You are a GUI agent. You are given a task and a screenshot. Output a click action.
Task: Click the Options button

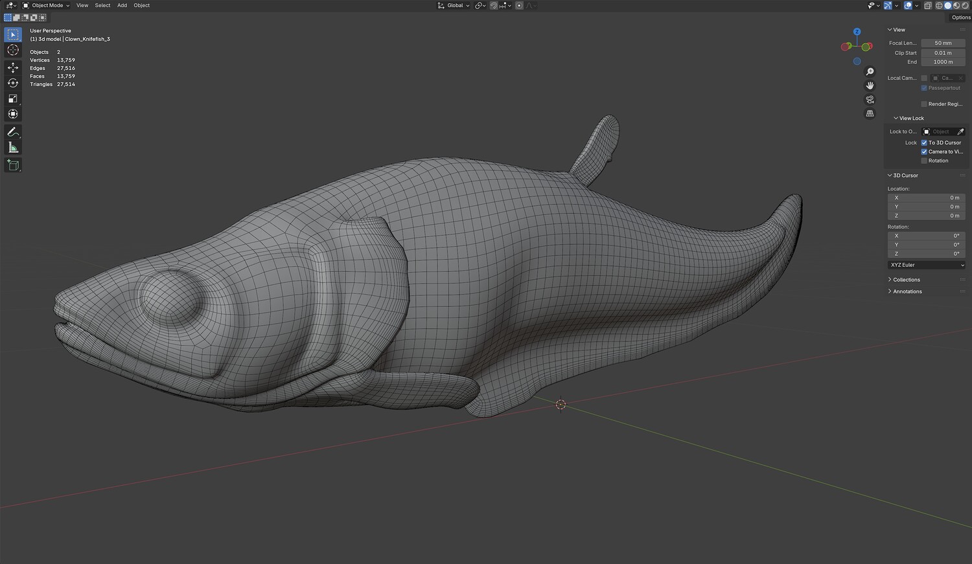(x=960, y=17)
